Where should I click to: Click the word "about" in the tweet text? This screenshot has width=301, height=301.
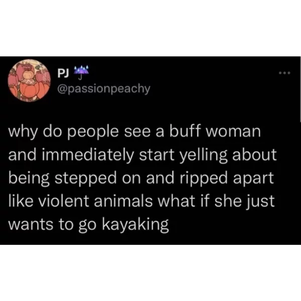coord(254,155)
